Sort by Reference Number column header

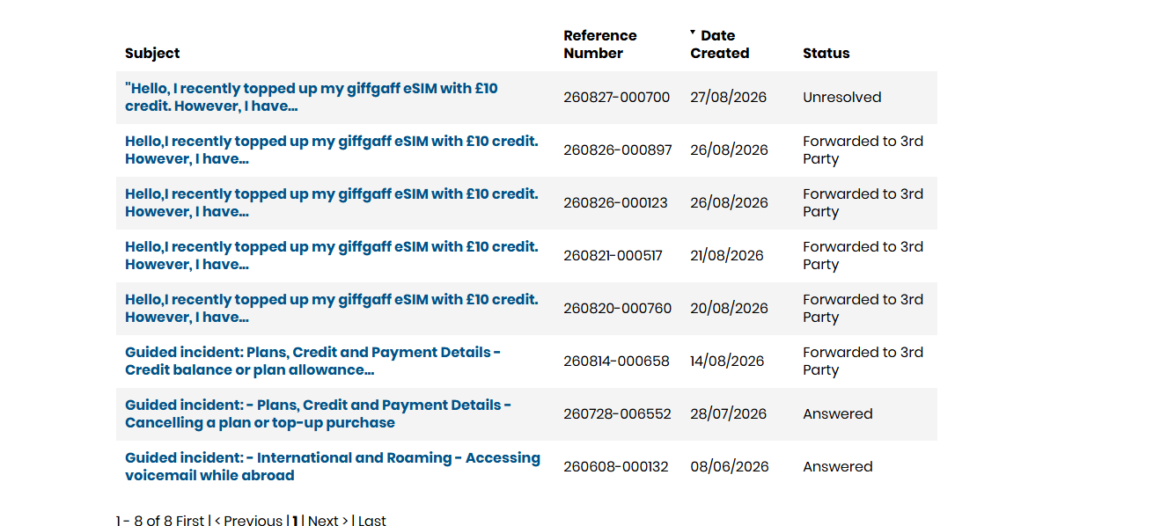(600, 45)
